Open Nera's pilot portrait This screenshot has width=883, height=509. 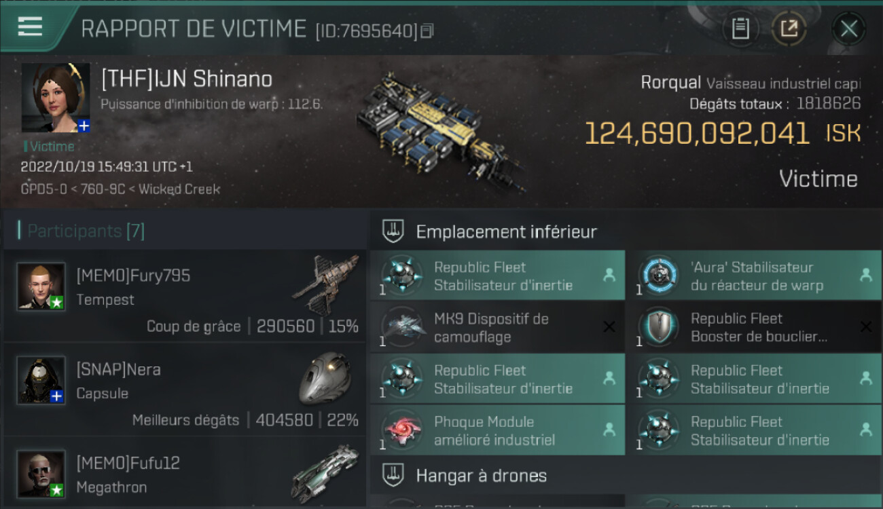[x=41, y=380]
